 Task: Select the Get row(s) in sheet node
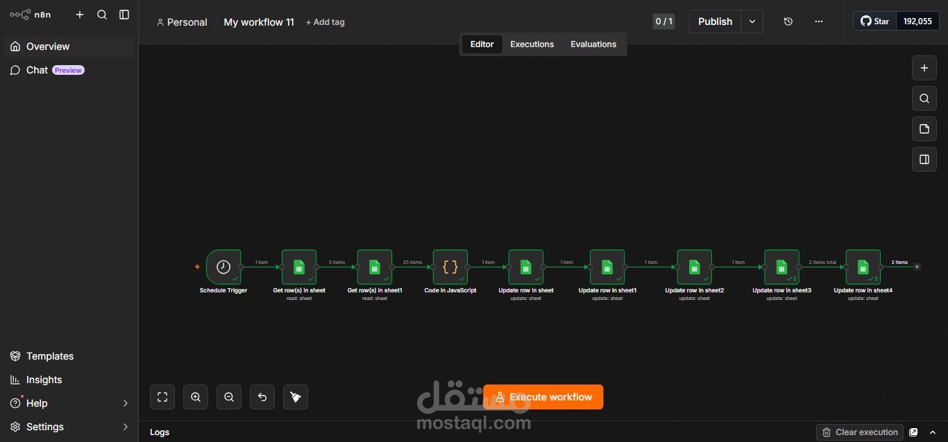tap(299, 267)
